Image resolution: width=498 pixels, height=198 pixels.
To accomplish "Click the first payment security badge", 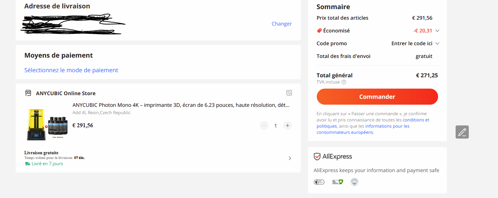I will [x=319, y=182].
